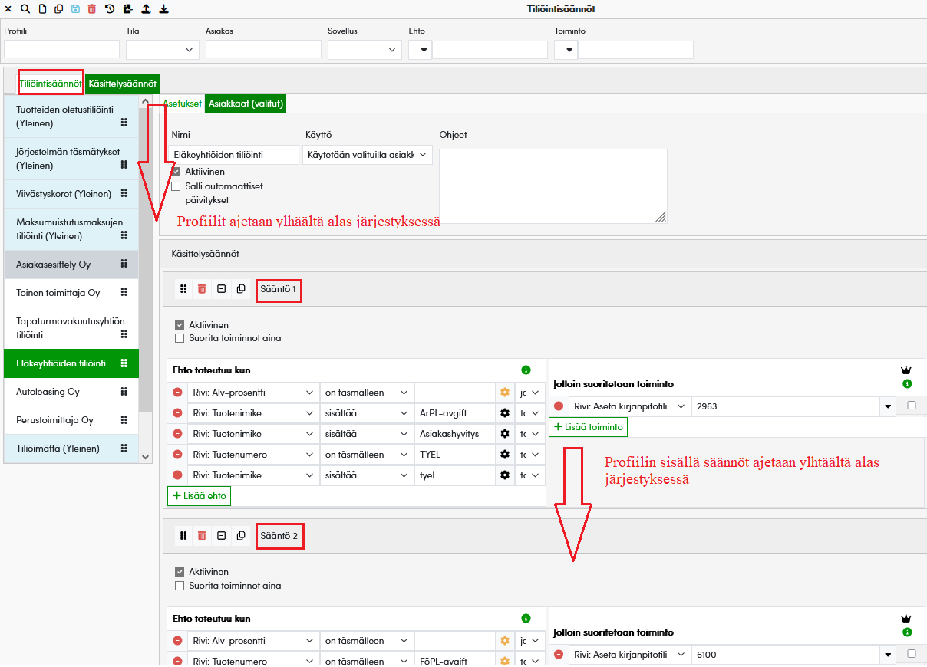Remove the Asiakashyvitys condition with red minus

coord(177,434)
